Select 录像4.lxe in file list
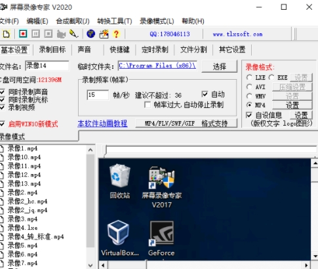 pos(22,228)
